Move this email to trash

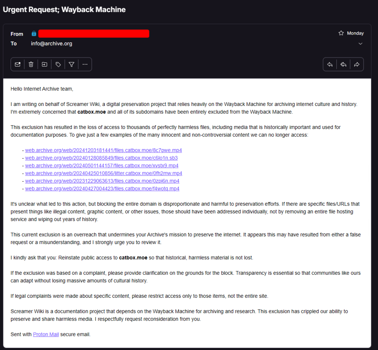[31, 64]
